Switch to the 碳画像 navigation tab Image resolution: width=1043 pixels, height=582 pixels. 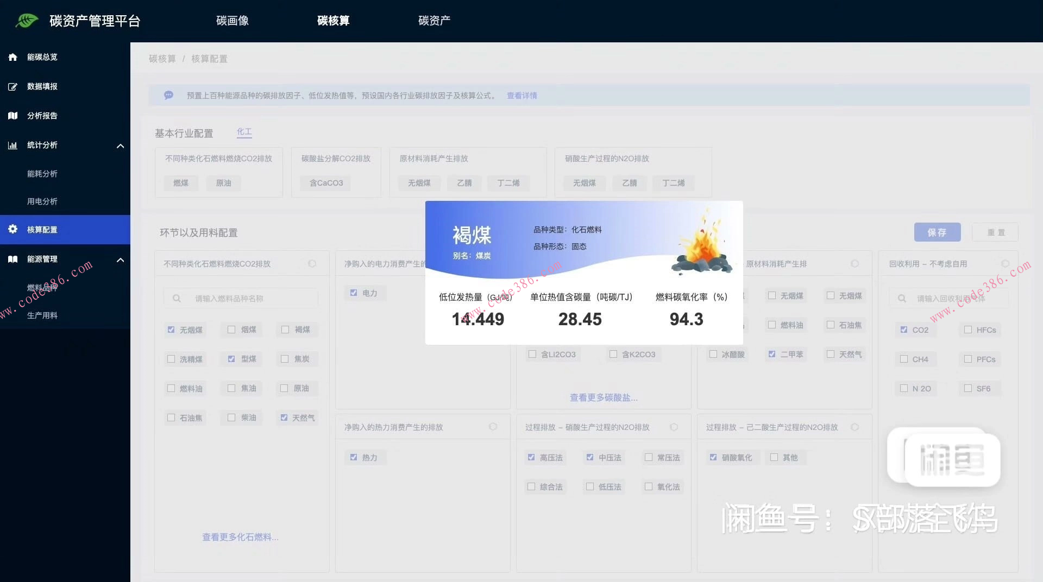(x=233, y=21)
